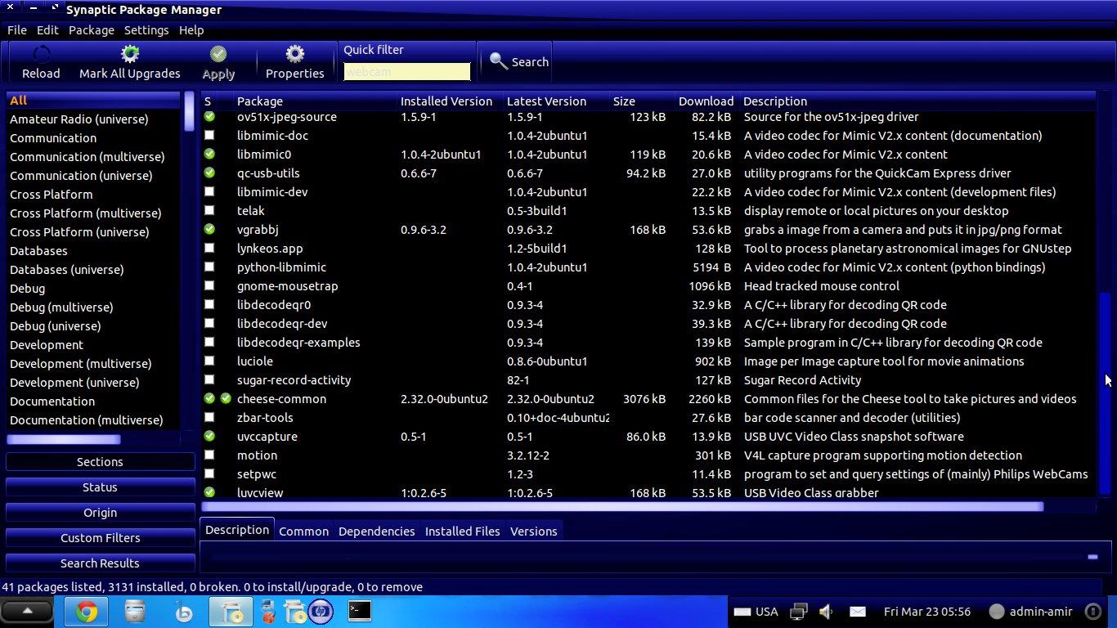Image resolution: width=1117 pixels, height=628 pixels.
Task: Mark the luciole package checkbox
Action: [x=209, y=361]
